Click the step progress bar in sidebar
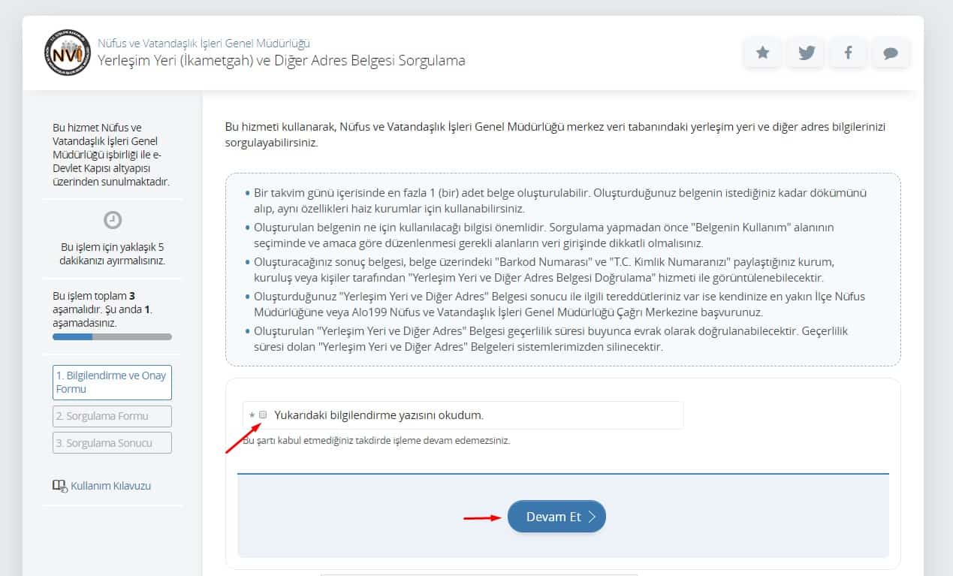The width and height of the screenshot is (953, 576). click(113, 337)
